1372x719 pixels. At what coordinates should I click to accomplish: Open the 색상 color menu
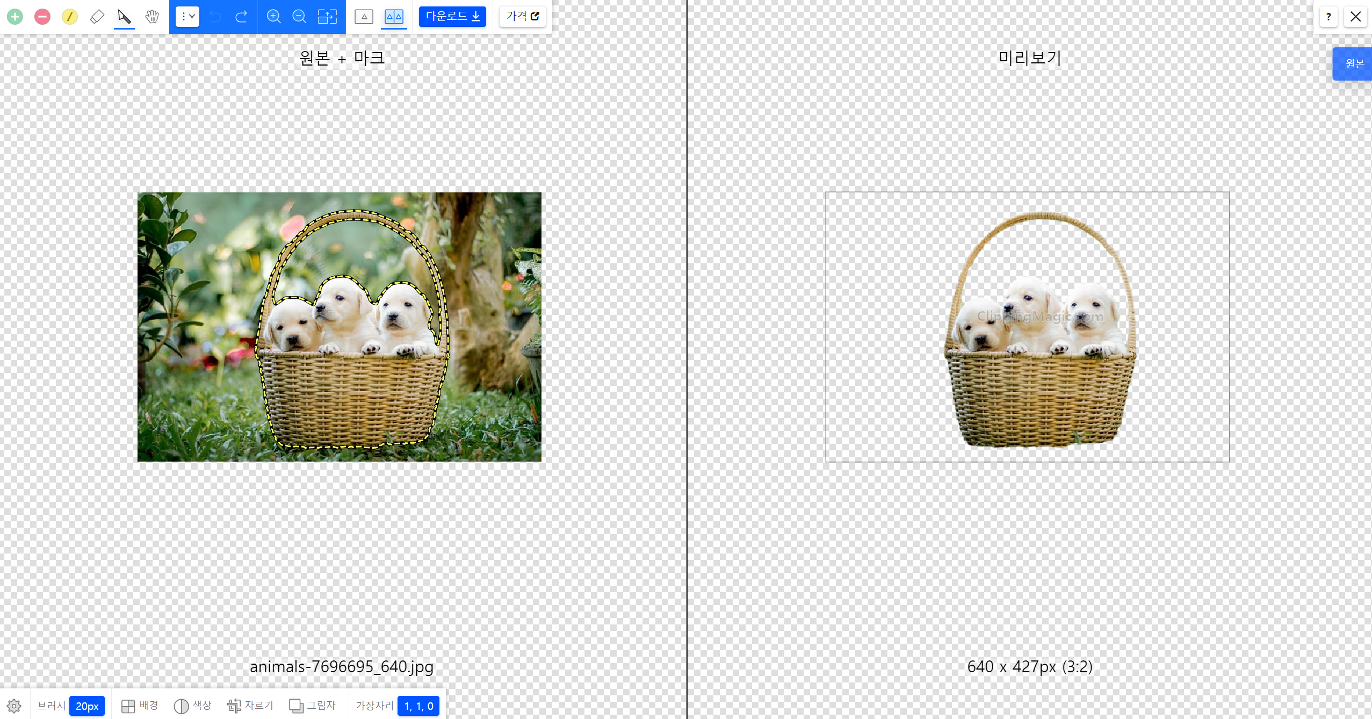coord(193,706)
